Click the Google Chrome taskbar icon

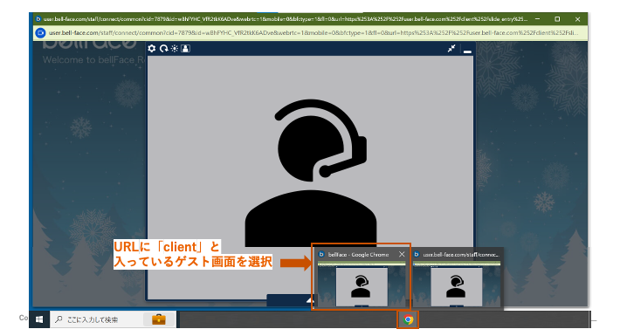408,319
